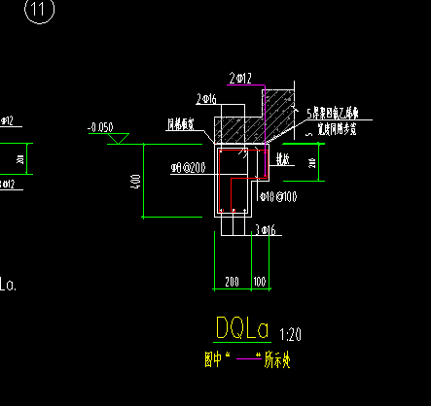The height and width of the screenshot is (406, 431).
Task: Click the circled number 11 marker
Action: point(39,10)
